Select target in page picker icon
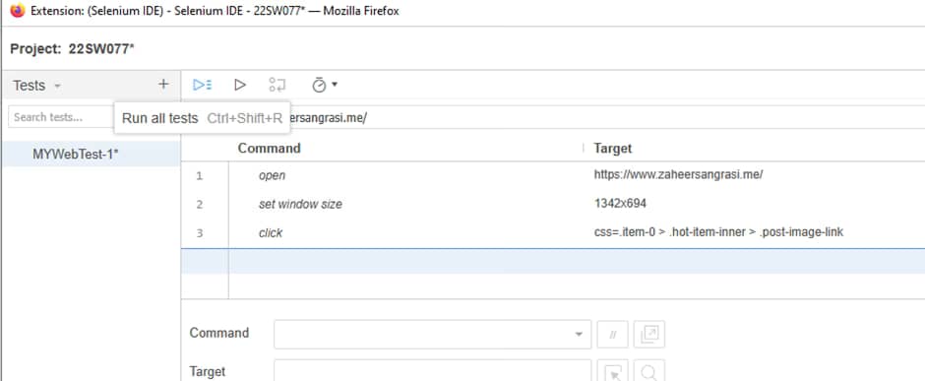This screenshot has width=925, height=381. (x=613, y=372)
